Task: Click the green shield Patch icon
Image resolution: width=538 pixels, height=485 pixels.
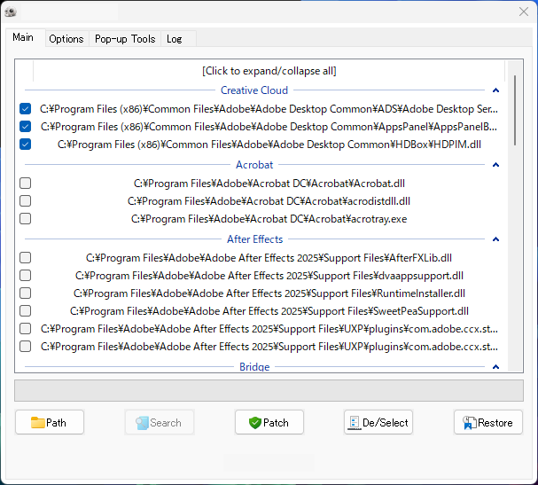Action: pos(255,423)
